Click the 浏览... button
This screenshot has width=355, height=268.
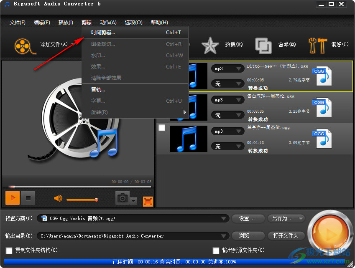pos(248,236)
